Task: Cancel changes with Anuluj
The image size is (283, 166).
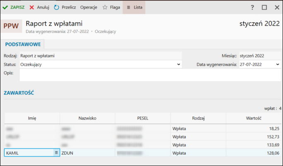Action: coord(39,7)
